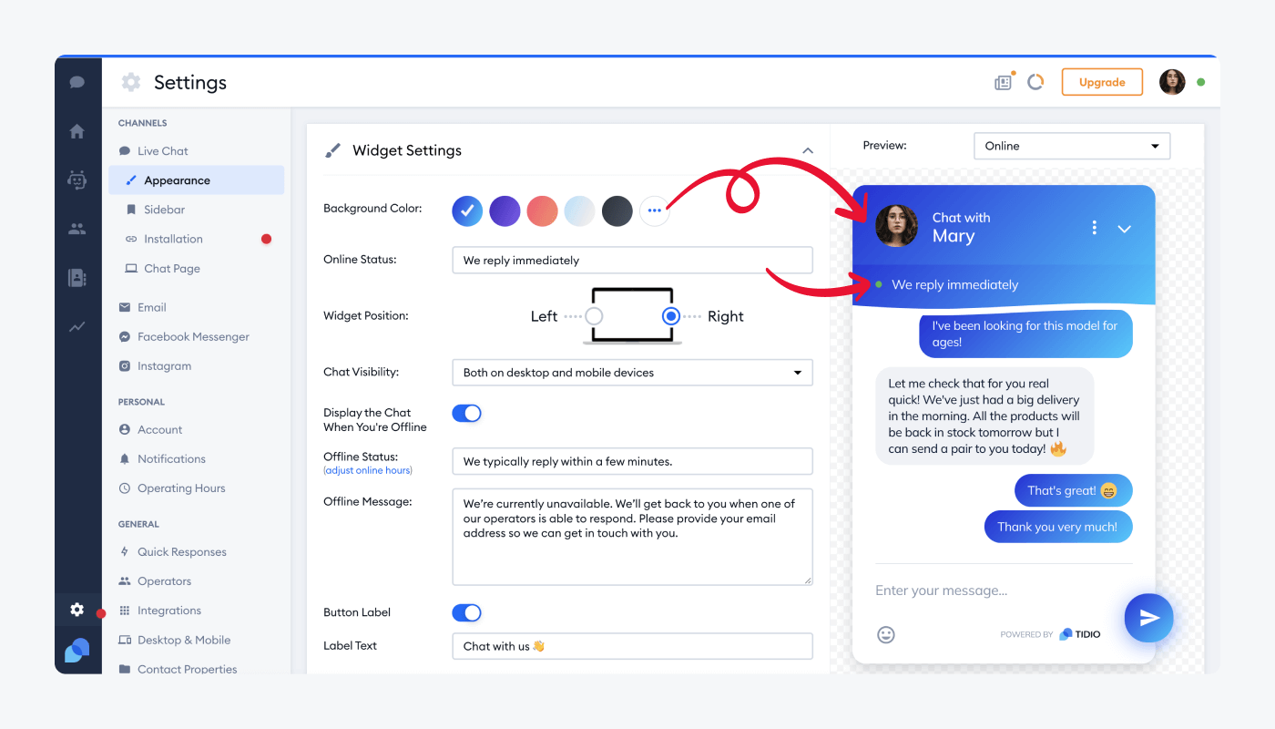Toggle Display the Chat When You're Offline

(466, 414)
